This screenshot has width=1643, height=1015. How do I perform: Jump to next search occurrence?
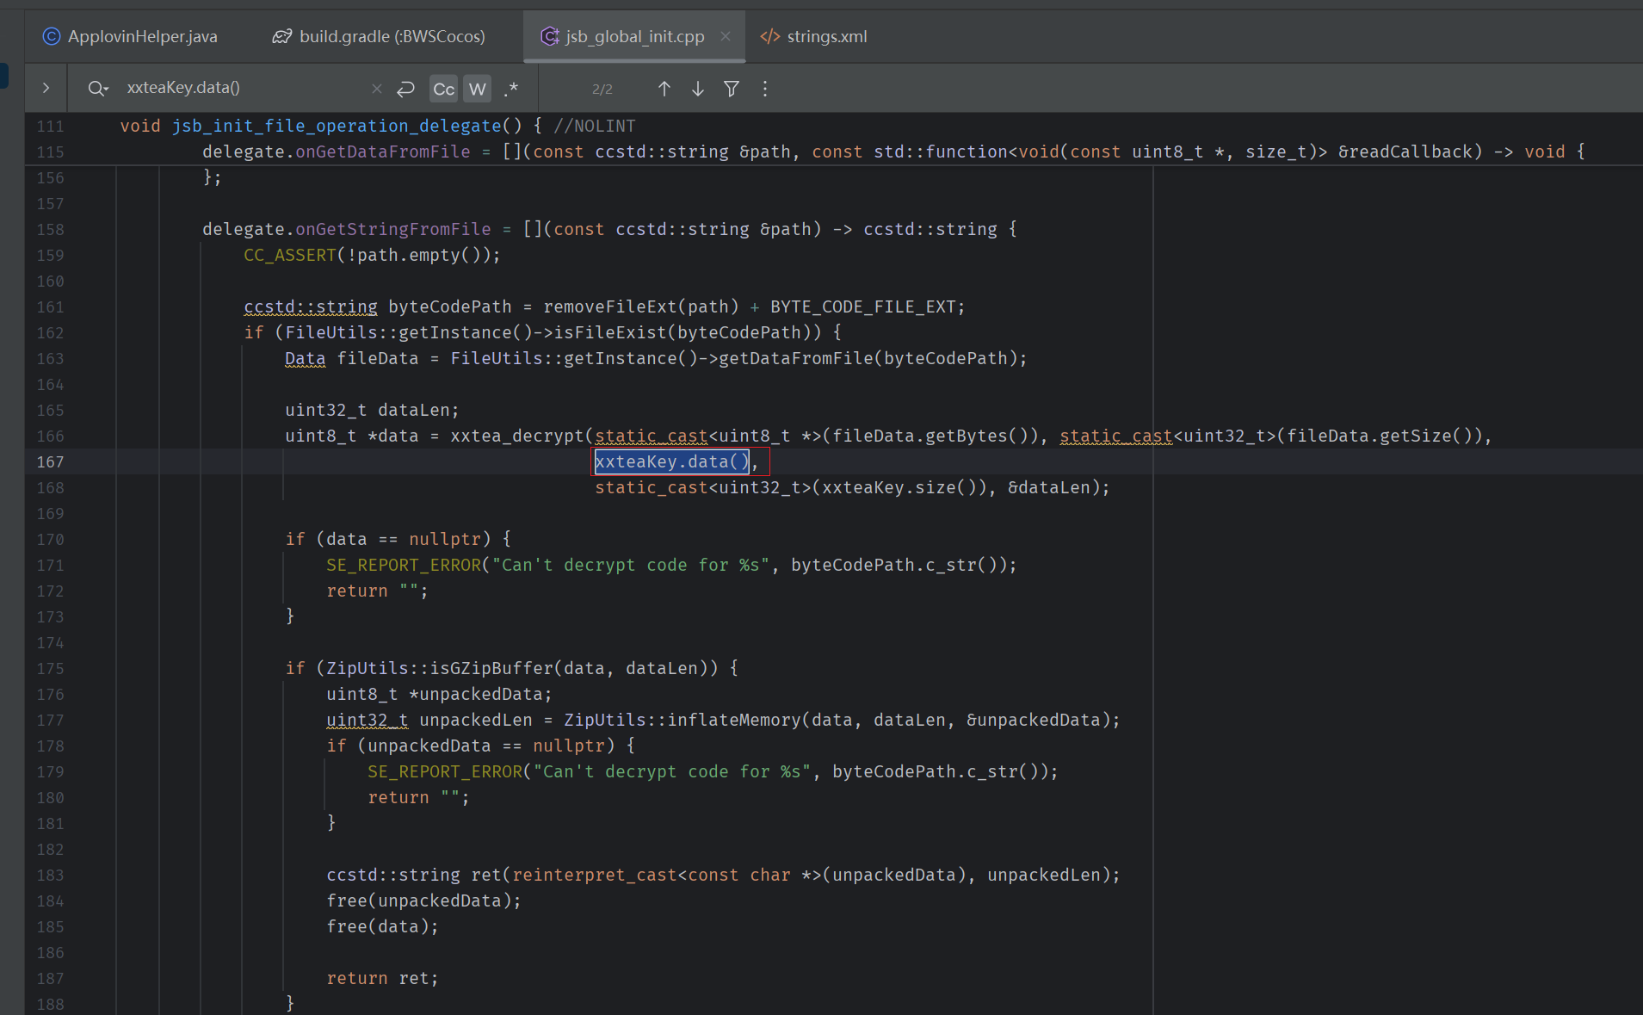[698, 89]
